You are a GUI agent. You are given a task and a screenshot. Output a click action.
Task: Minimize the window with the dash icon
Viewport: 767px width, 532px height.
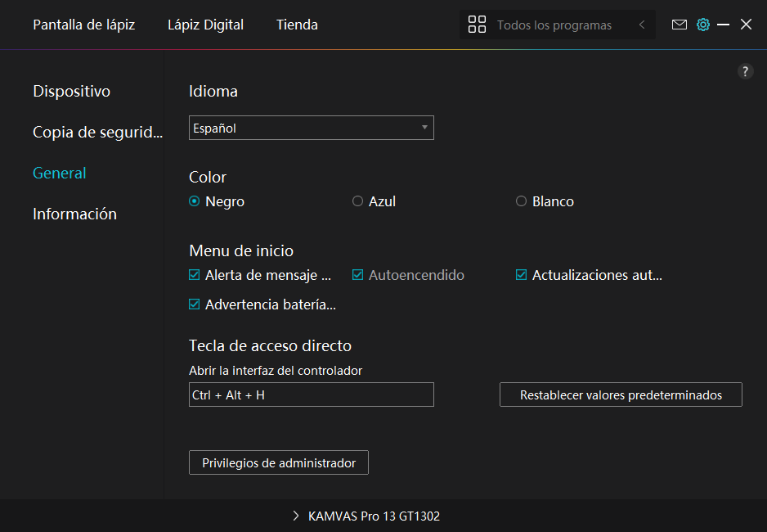pos(723,25)
